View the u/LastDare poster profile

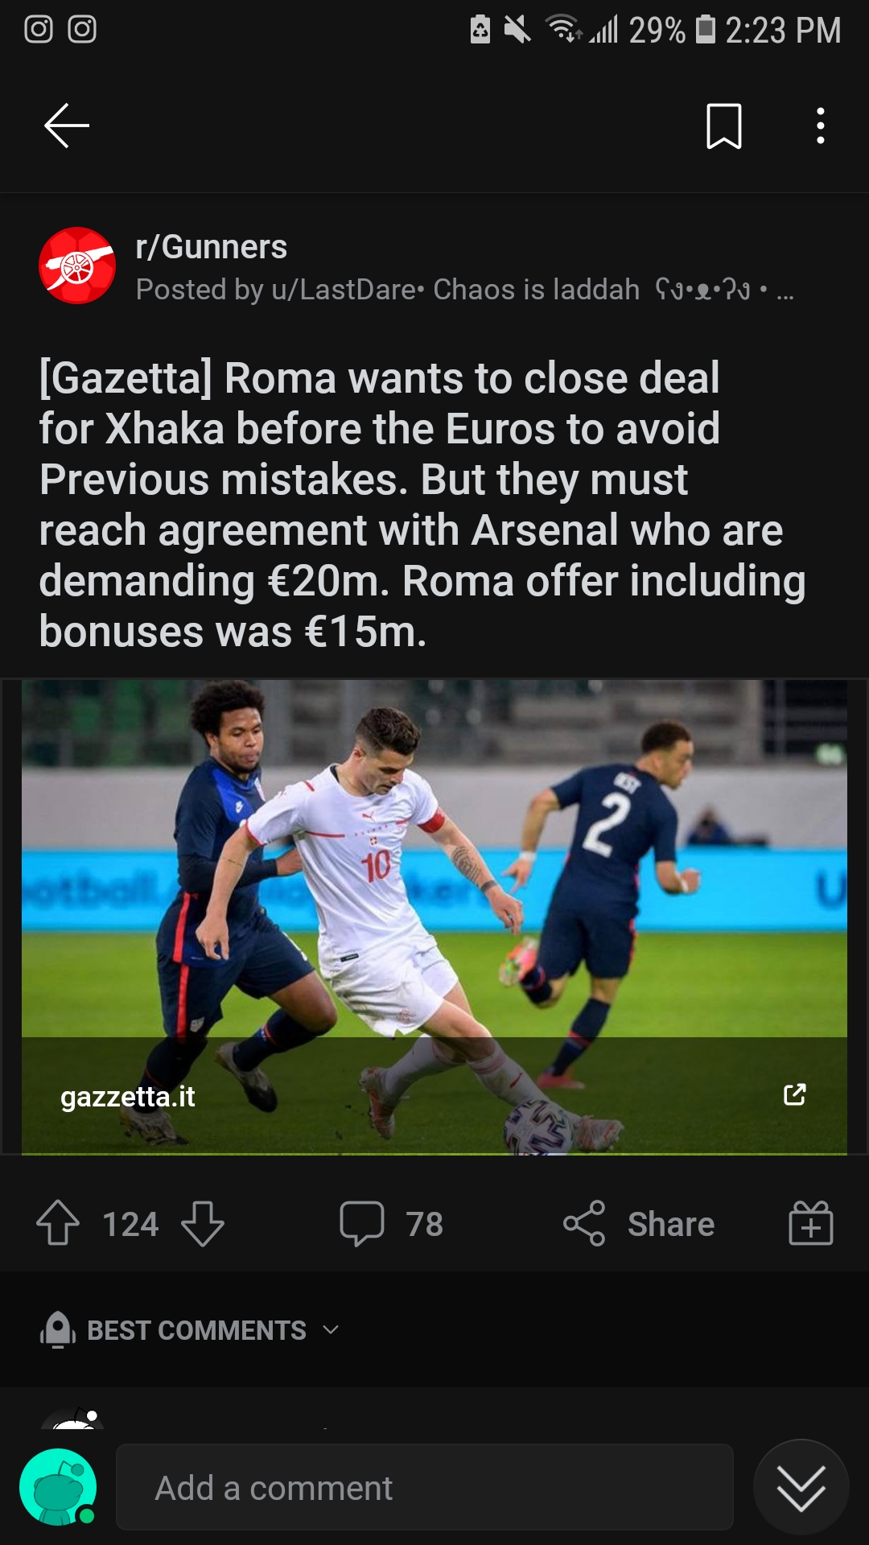tap(344, 289)
